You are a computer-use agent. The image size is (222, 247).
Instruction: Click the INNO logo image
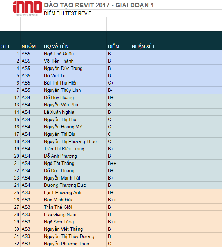click(27, 9)
